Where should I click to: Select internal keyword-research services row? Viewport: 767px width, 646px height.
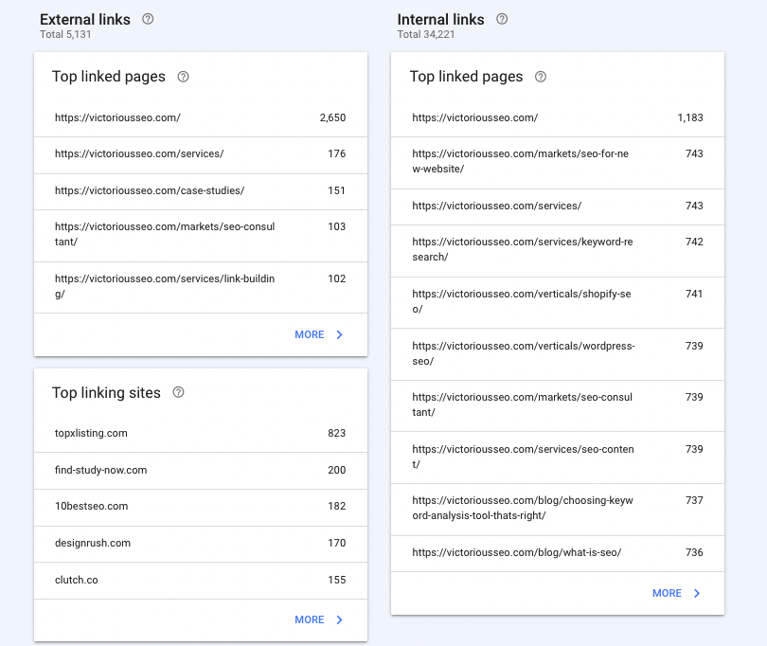tap(558, 251)
